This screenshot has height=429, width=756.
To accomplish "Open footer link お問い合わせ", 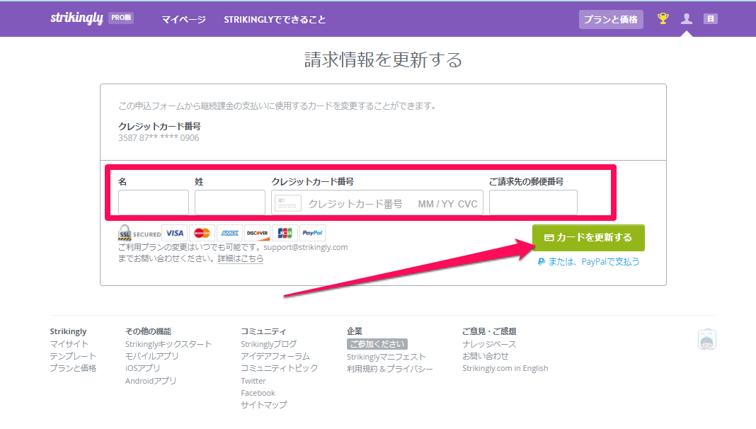I will click(486, 356).
